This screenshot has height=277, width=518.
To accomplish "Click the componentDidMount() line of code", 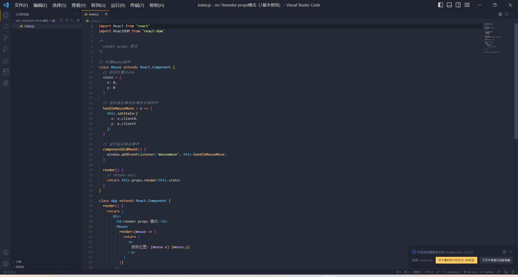I will point(124,149).
